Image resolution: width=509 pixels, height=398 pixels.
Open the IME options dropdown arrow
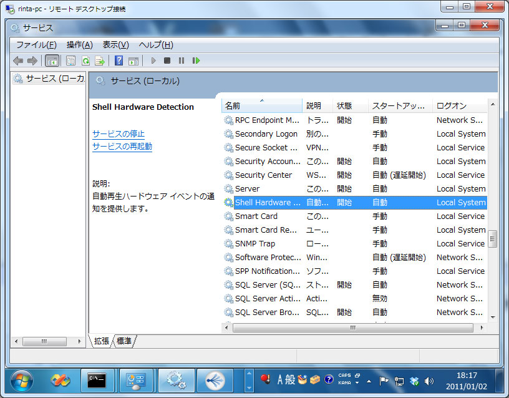[357, 382]
